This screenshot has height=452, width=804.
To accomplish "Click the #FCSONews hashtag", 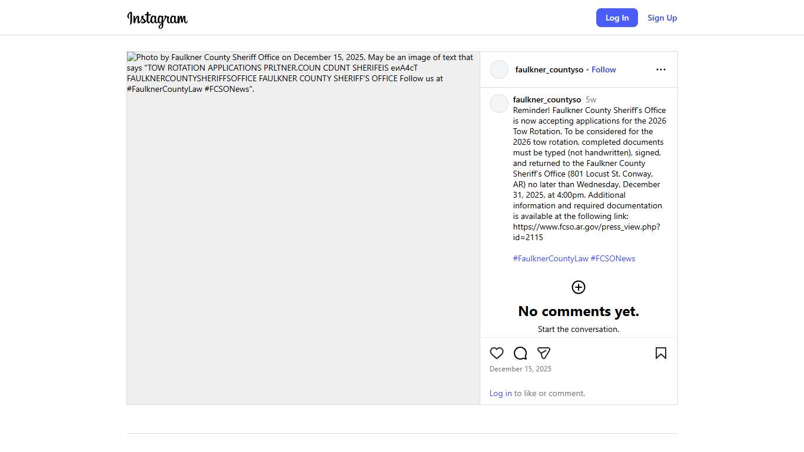I will (x=613, y=258).
